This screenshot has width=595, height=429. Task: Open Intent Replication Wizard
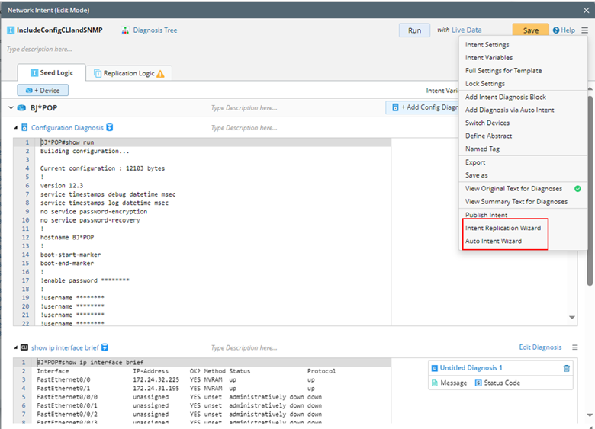point(503,228)
